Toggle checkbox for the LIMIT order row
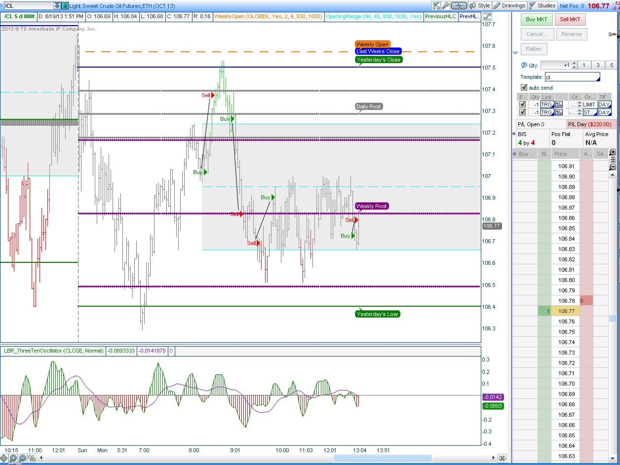620x465 pixels. click(x=522, y=105)
